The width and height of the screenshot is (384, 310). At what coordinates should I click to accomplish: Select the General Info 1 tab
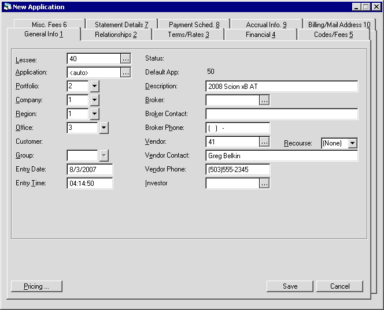pos(43,34)
